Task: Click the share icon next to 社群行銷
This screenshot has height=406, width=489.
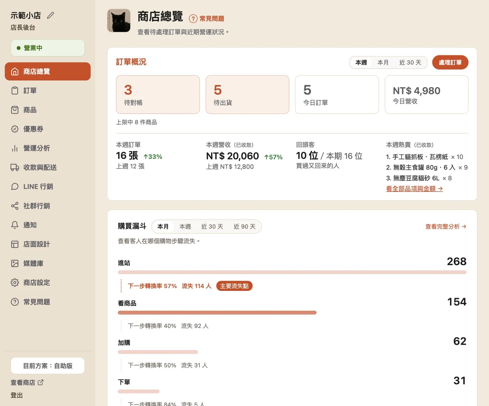Action: (15, 206)
